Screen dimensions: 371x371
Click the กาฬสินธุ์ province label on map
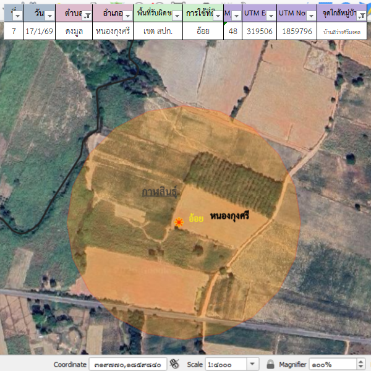coord(160,193)
